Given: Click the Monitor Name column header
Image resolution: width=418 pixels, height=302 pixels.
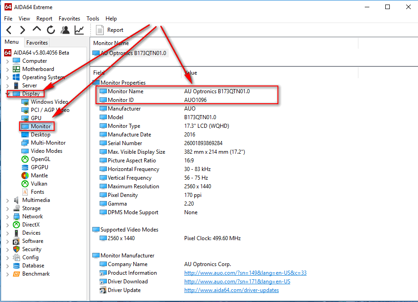Looking at the screenshot, I should tap(224, 43).
